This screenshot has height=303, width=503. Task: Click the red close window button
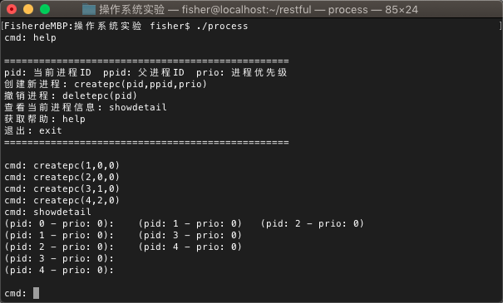click(12, 9)
